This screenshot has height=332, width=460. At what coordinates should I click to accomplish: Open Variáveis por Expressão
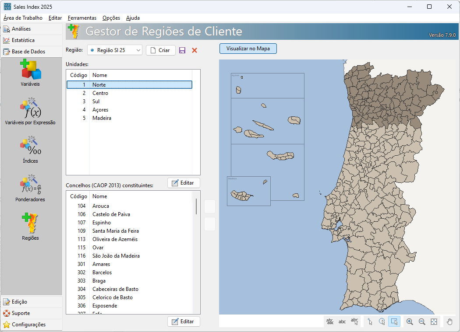pos(30,111)
